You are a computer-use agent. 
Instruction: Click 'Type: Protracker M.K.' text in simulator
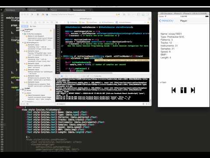coord(172,37)
